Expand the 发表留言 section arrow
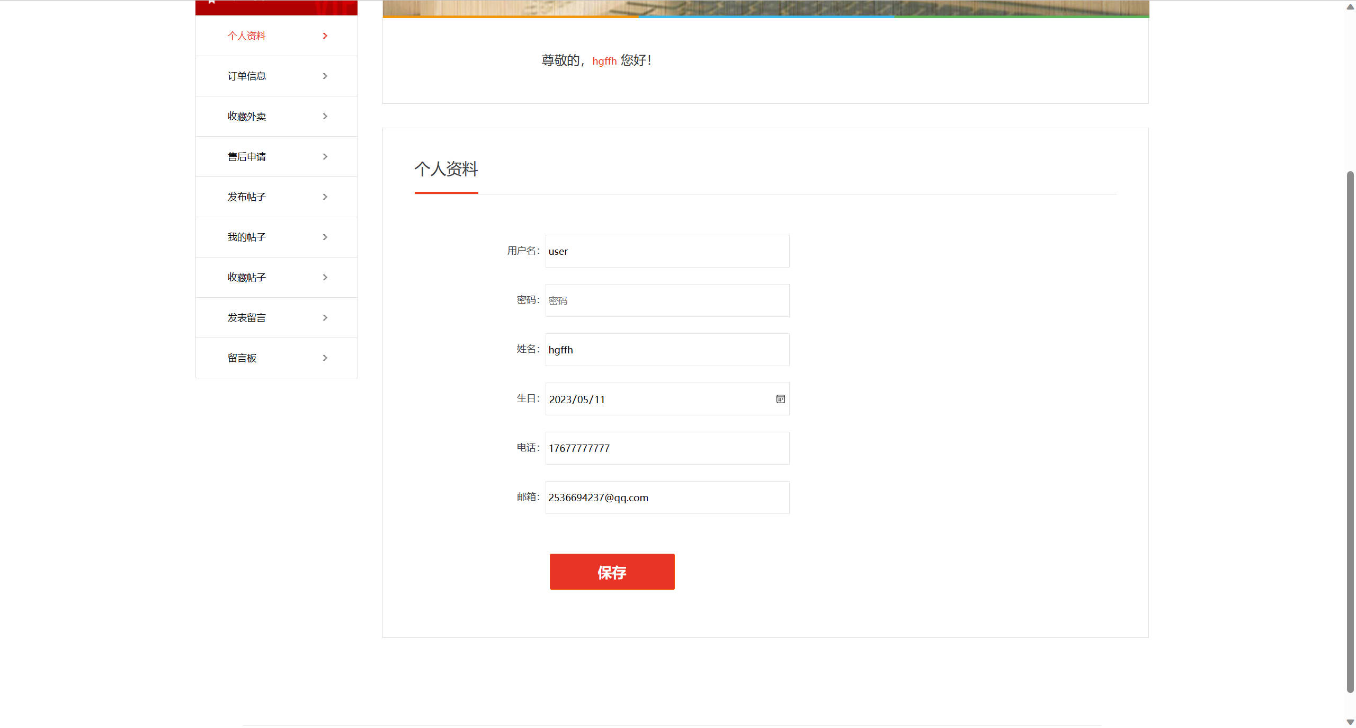Screen dimensions: 1356x728 point(325,317)
